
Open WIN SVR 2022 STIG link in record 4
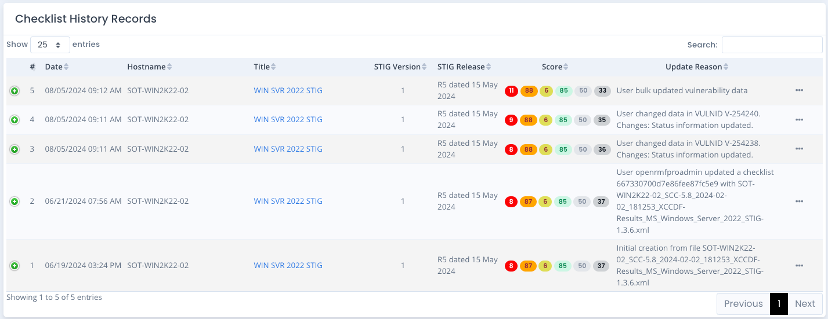coord(288,119)
